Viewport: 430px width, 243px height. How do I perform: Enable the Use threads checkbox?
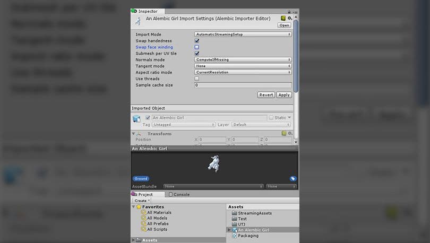197,79
